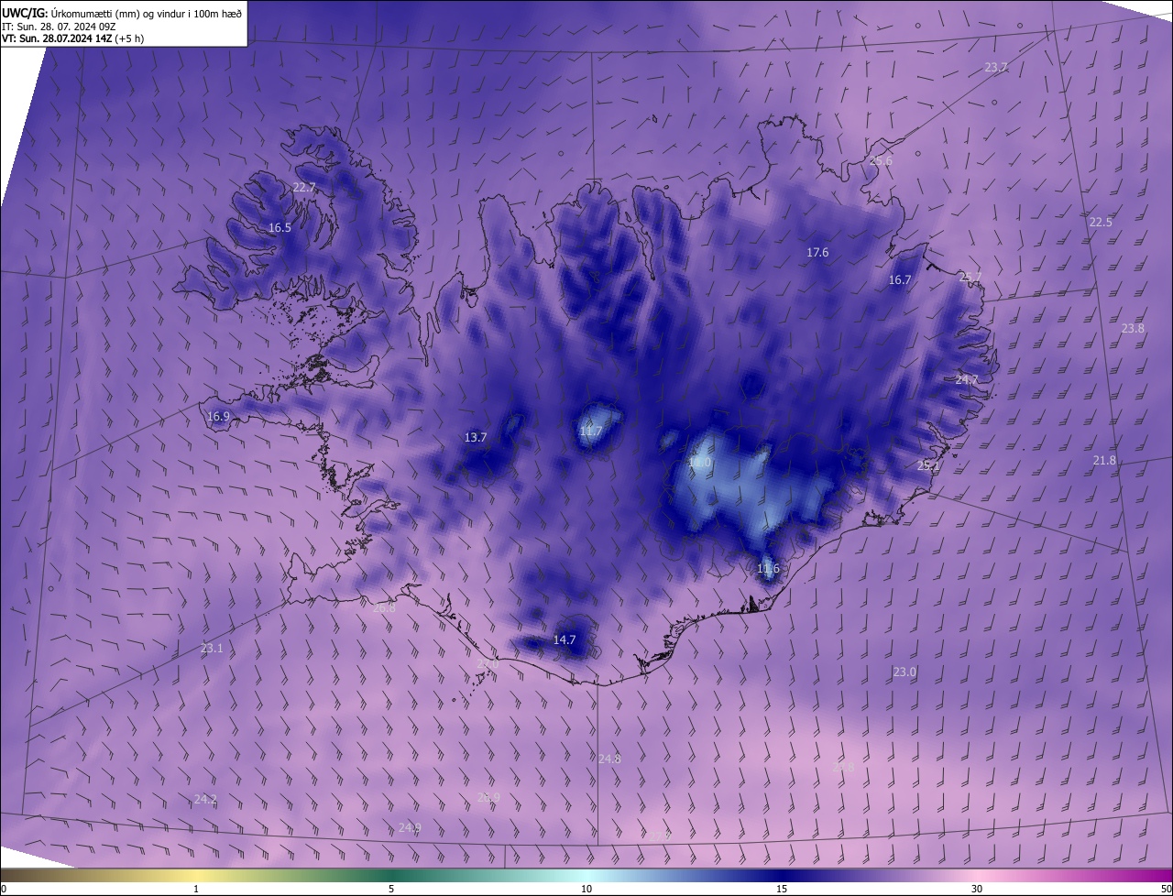Click the 16.7 value label
1173x896 pixels.
900,279
